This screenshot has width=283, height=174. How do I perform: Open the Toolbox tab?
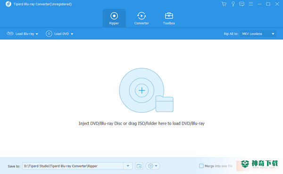pyautogui.click(x=169, y=18)
